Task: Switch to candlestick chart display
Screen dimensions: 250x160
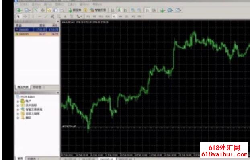Action: tap(119, 10)
